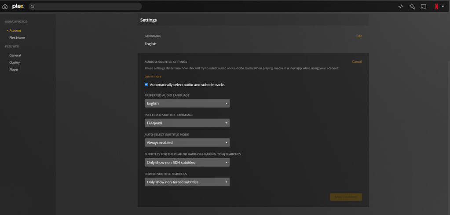This screenshot has width=450, height=215.
Task: Click the magnifier search icon
Action: (33, 7)
